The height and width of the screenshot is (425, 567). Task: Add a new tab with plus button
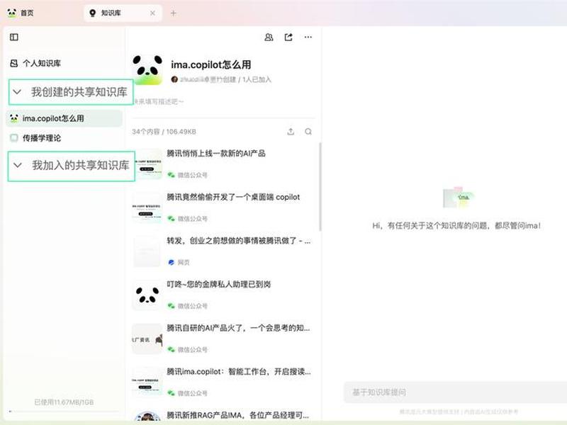(x=173, y=13)
